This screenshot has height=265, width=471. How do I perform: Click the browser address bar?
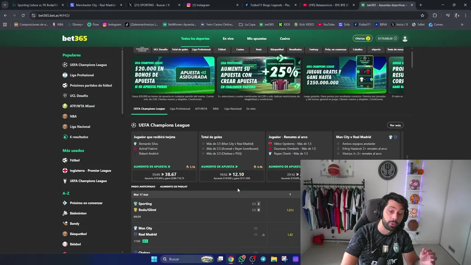click(224, 15)
